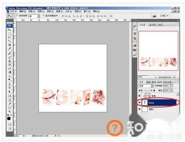Viewport: 185px width, 142px height.
Task: Select the Zoom magnifier tool
Action: [x=10, y=111]
